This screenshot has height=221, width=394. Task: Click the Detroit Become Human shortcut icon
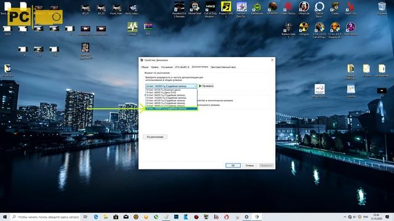click(x=320, y=9)
